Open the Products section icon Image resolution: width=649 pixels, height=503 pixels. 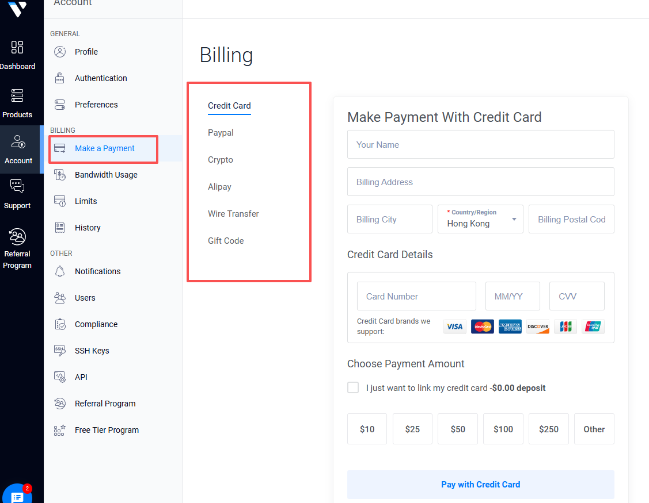click(x=17, y=102)
